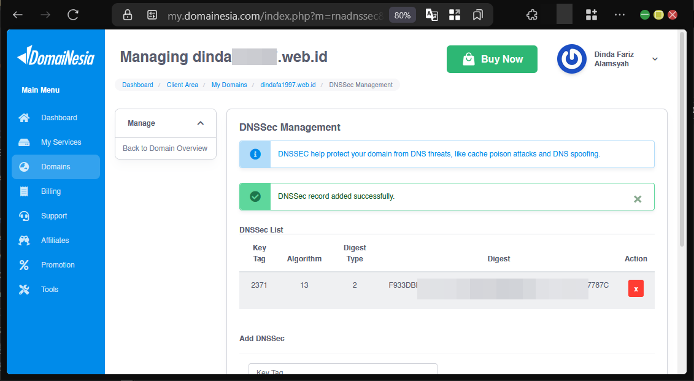Screen dimensions: 694x381
Task: Click the address bar lock icon
Action: point(128,15)
